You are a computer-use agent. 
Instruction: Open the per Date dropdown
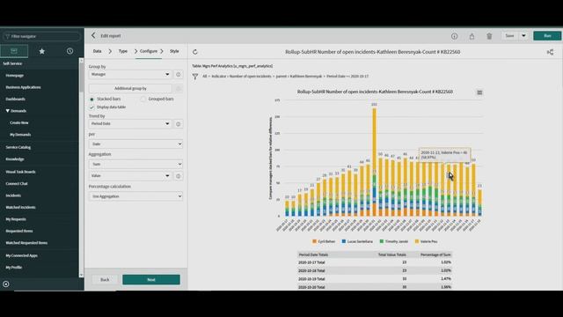click(135, 144)
